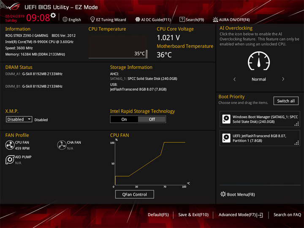Click the CHA FAN fan icon
Viewport: 304px width, 228px height.
coord(62,145)
